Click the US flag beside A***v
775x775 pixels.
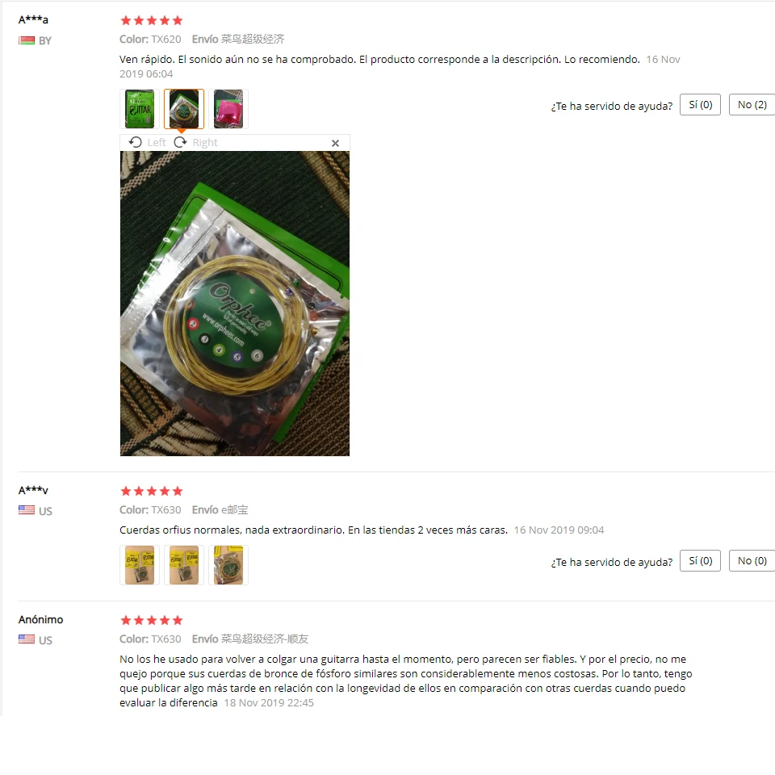[x=27, y=510]
